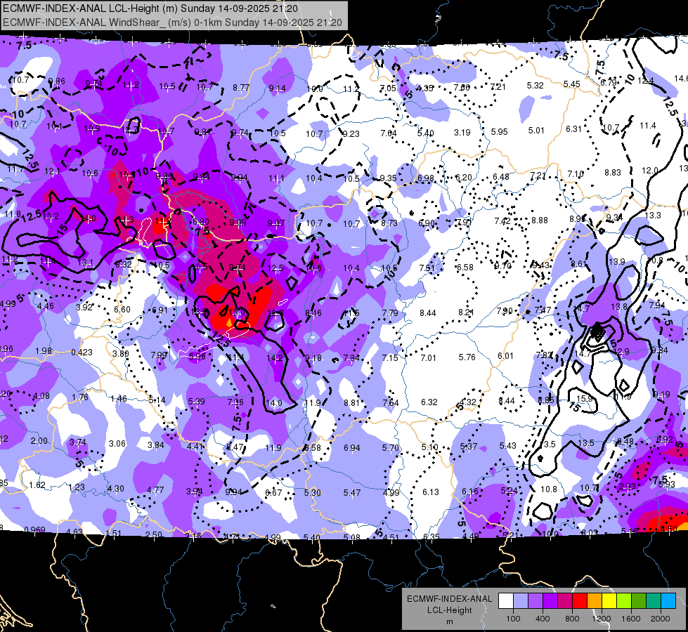Click the legend tick label 400
The height and width of the screenshot is (632, 688).
click(543, 619)
